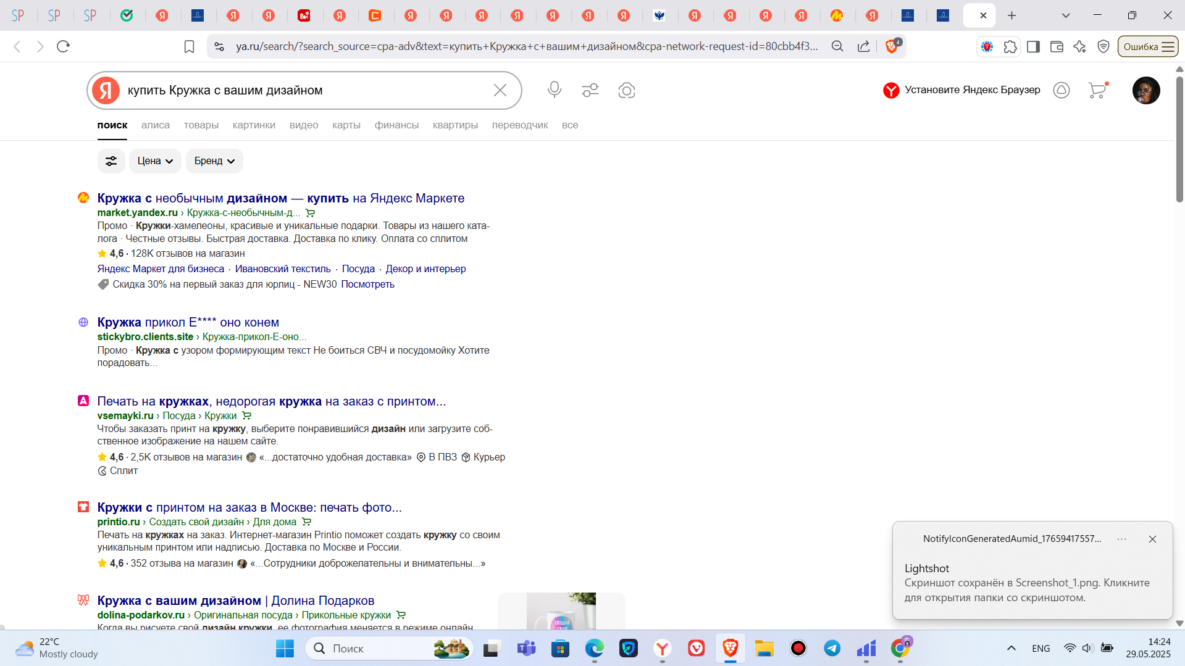Open Печать на кружках vsemayki result
This screenshot has height=666, width=1185.
(x=272, y=401)
